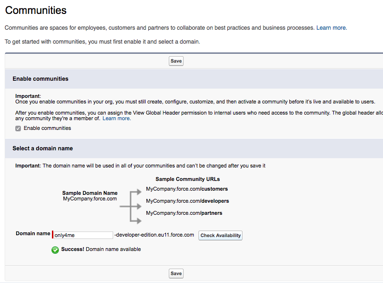Screen dimensions: 383x283
Task: Click the 'Sample Domain Name' label
Action: click(x=90, y=193)
